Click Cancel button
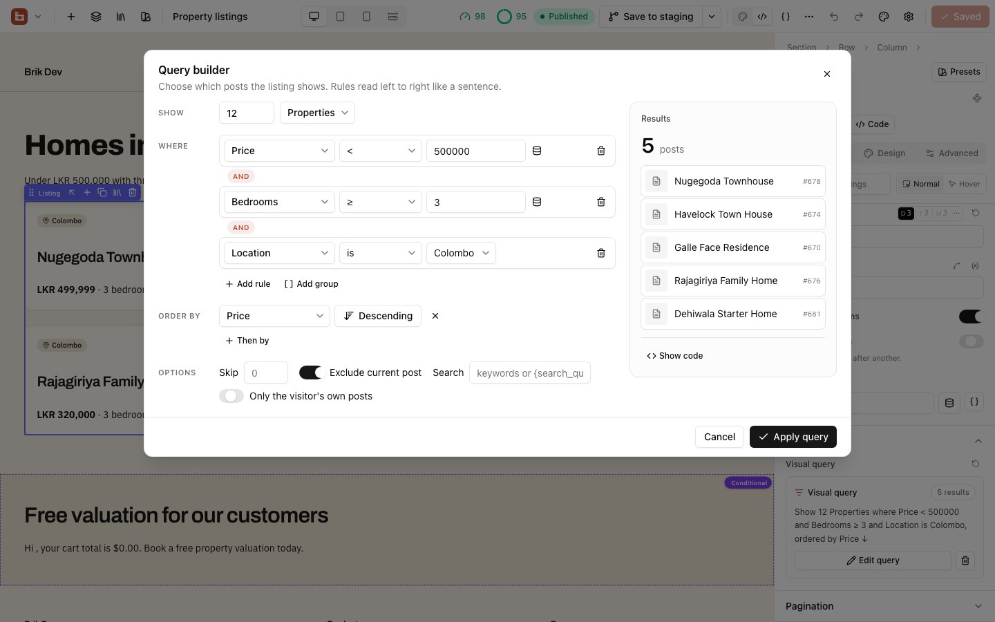This screenshot has width=995, height=622. pos(719,437)
